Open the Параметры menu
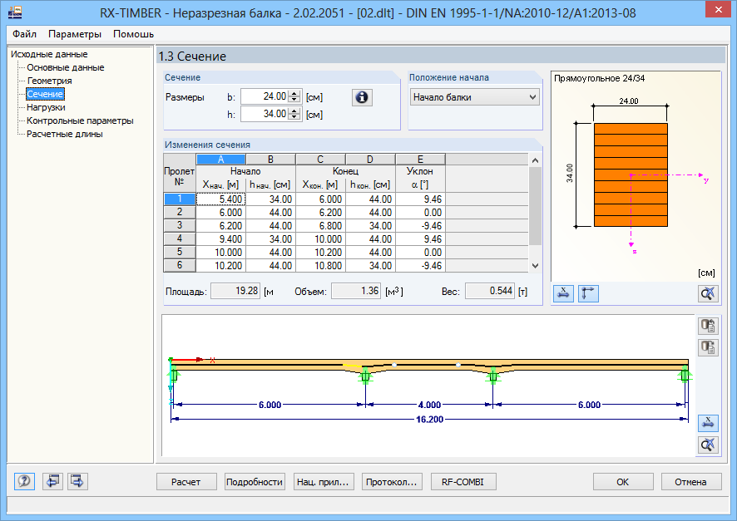This screenshot has height=521, width=737. (75, 34)
